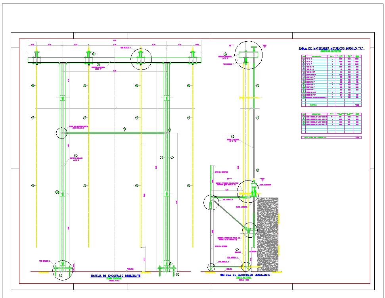Click the riel de aprisionamiento callout

78,127
